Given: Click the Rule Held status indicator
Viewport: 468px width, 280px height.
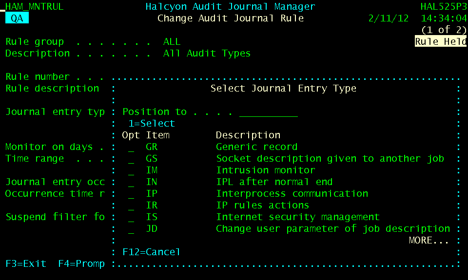Looking at the screenshot, I should [x=441, y=42].
